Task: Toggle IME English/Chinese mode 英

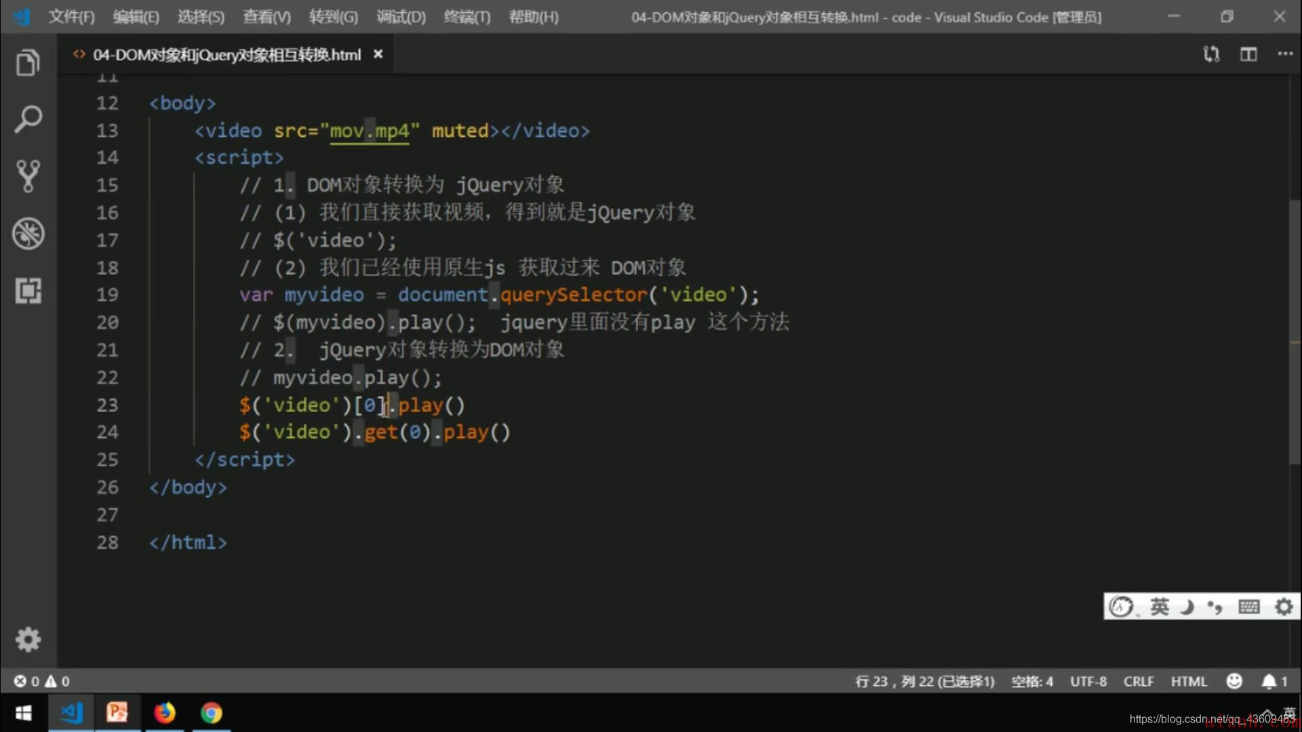Action: click(1160, 606)
